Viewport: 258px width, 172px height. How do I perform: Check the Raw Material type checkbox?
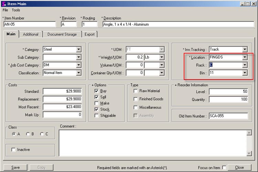136,91
